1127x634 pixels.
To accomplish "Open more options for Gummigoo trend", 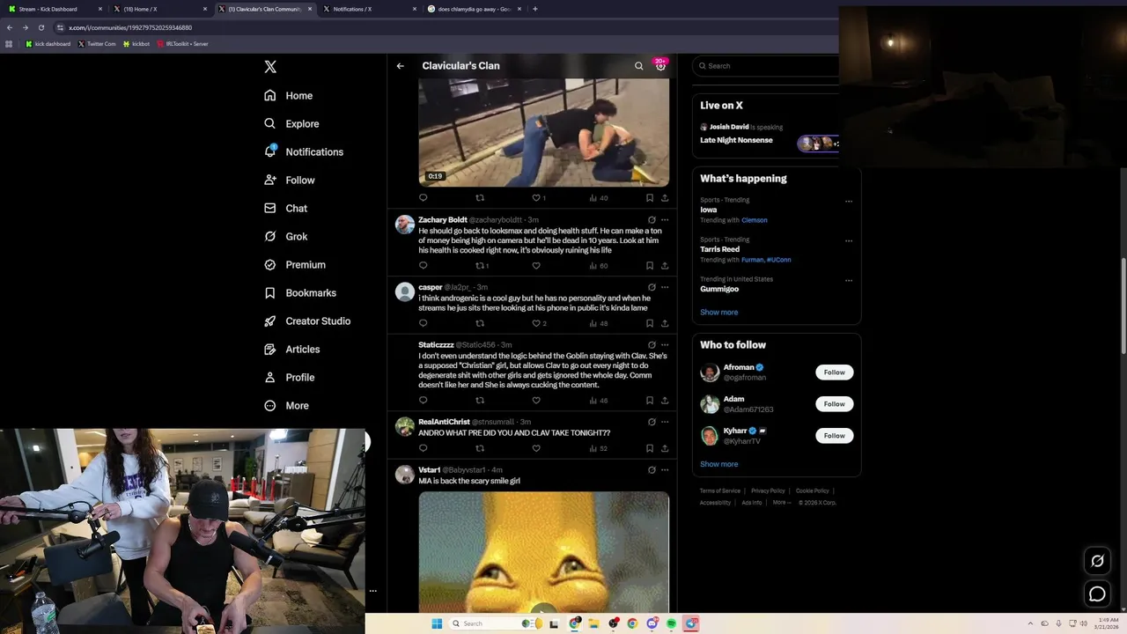I will [849, 280].
